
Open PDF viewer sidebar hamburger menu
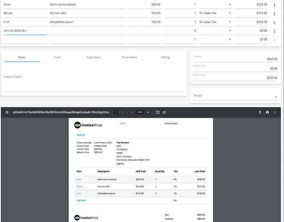coord(7,112)
